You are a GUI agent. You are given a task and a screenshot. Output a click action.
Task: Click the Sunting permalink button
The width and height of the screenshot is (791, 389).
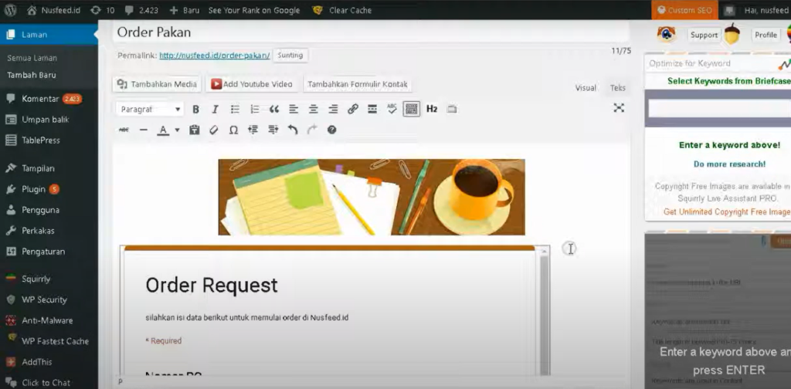[290, 56]
